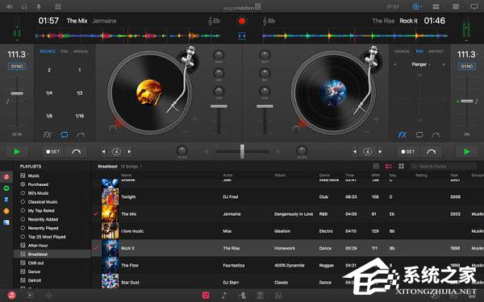The height and width of the screenshot is (302, 484).
Task: Switch to red artwork list view
Action: [389, 167]
